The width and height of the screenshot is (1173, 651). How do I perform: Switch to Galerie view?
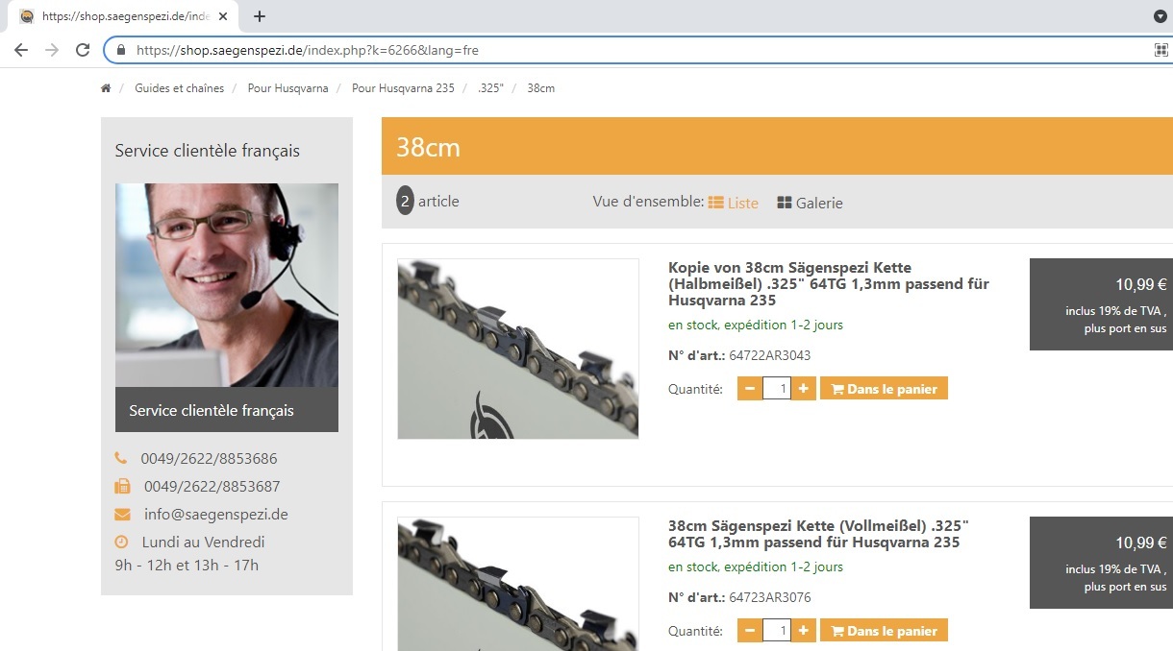810,203
